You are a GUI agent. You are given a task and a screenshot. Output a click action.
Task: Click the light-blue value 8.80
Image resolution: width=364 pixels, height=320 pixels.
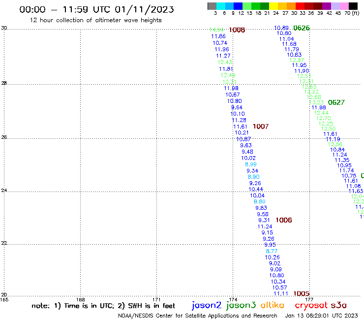tap(260, 202)
